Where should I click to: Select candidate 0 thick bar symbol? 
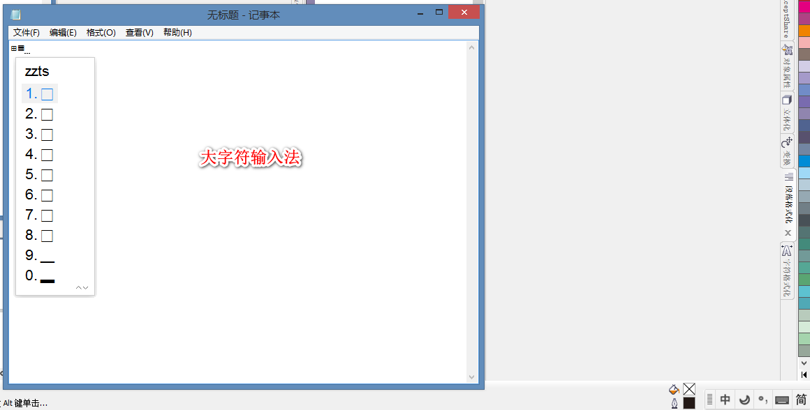(40, 276)
